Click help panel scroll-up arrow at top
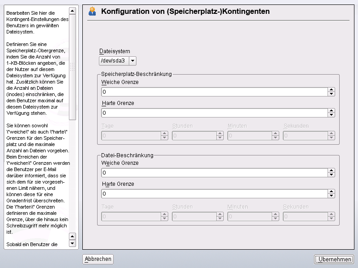 tap(72, 11)
